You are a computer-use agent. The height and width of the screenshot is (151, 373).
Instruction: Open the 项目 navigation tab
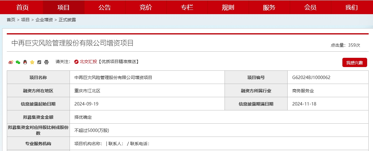(x=63, y=7)
